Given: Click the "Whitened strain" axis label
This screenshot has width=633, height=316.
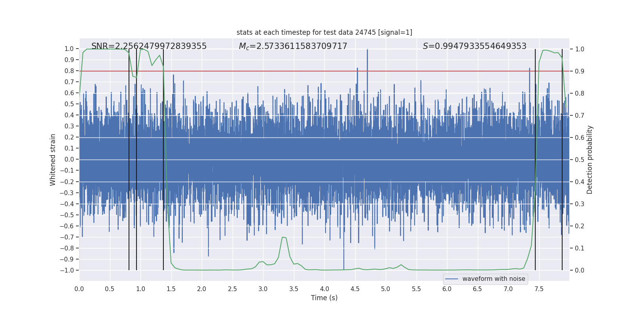Looking at the screenshot, I should [x=53, y=160].
